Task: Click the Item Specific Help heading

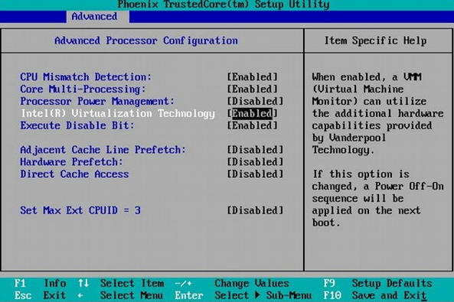Action: click(x=375, y=41)
